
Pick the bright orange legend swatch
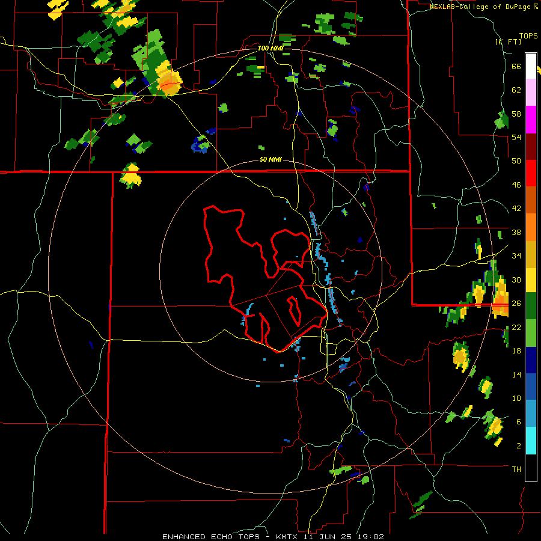531,227
